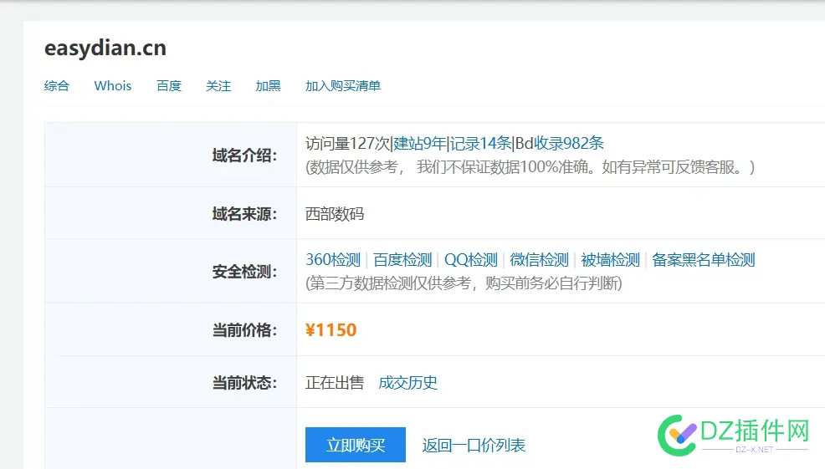Image resolution: width=825 pixels, height=469 pixels.
Task: Select the 西部数码 domain source text
Action: pyautogui.click(x=335, y=214)
